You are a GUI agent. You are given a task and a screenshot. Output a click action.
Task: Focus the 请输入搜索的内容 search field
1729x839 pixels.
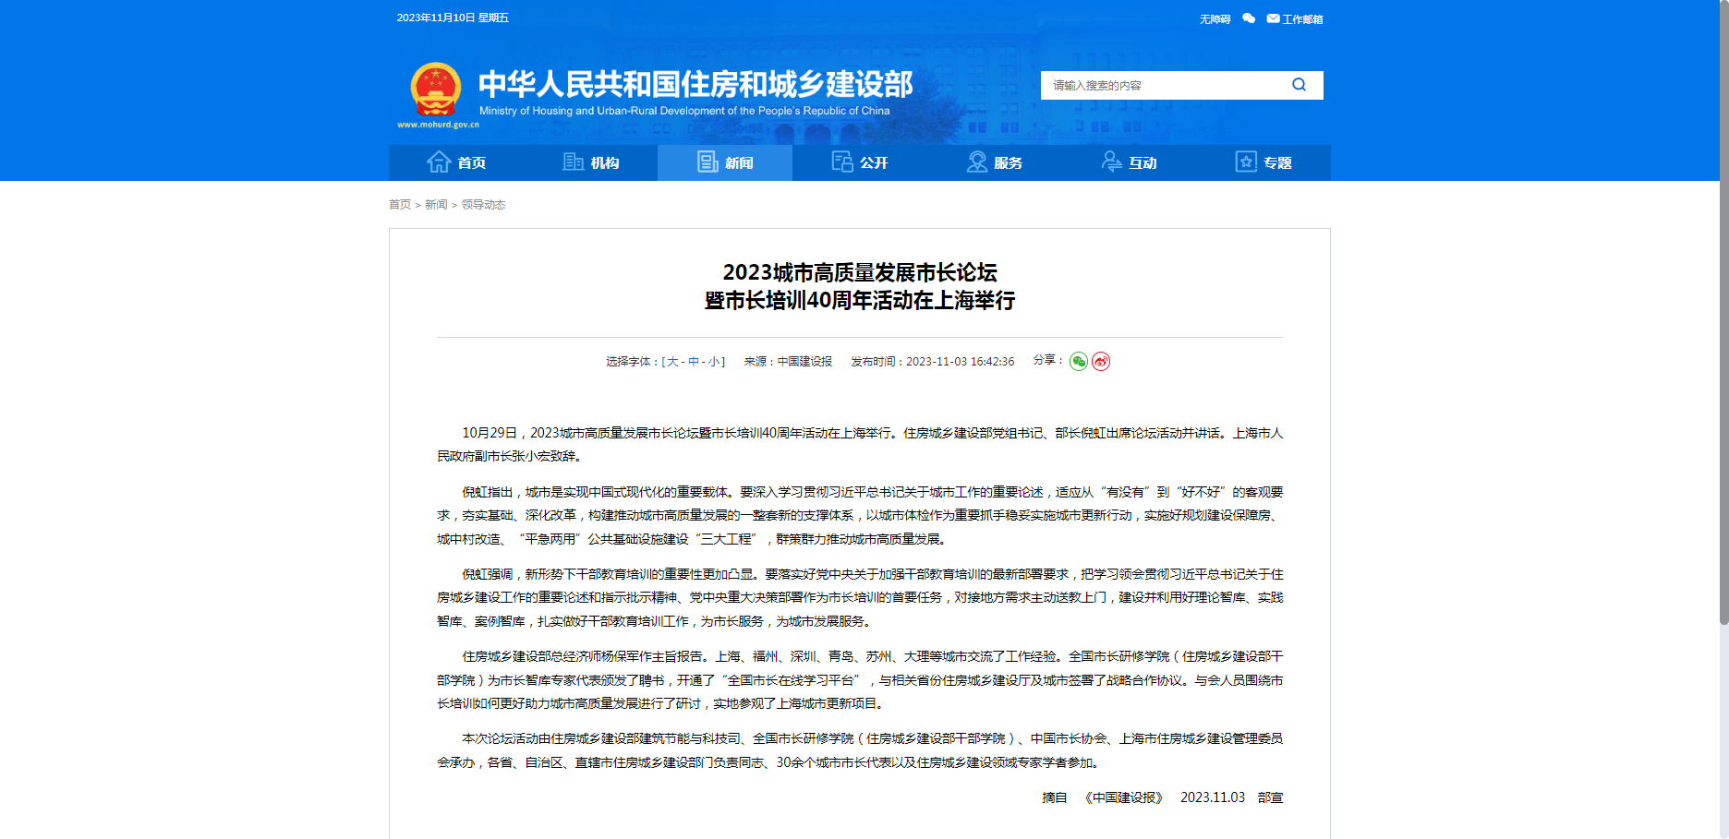click(1164, 85)
